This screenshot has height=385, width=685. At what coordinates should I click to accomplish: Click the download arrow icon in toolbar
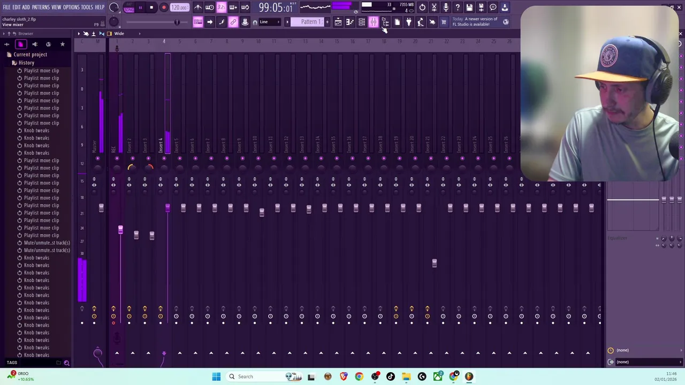[505, 7]
